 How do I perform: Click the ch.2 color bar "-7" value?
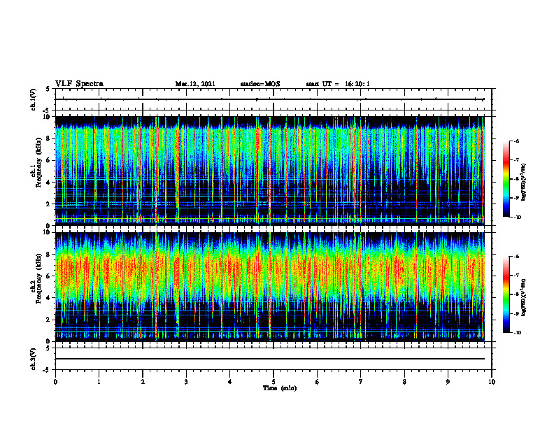[x=516, y=276]
